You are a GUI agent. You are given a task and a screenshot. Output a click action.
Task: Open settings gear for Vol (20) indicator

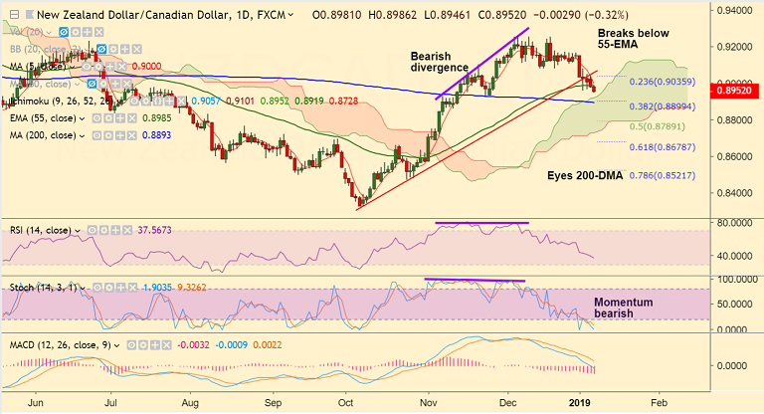(76, 32)
